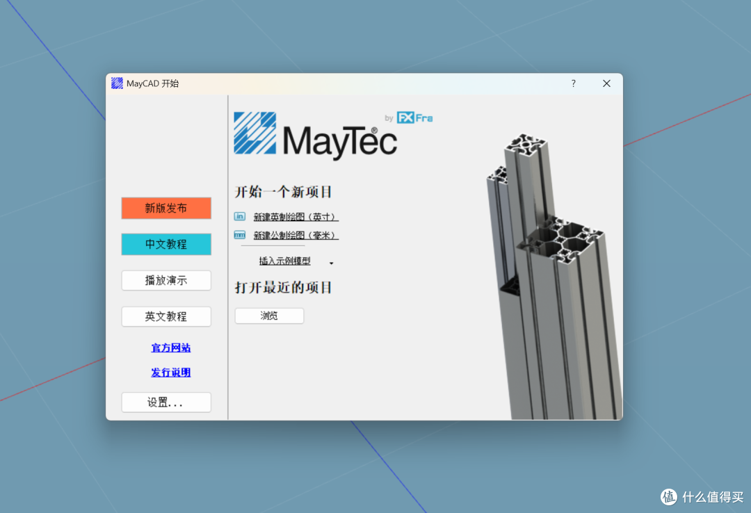Follow the 官方网站 link
The width and height of the screenshot is (751, 513).
pyautogui.click(x=171, y=348)
